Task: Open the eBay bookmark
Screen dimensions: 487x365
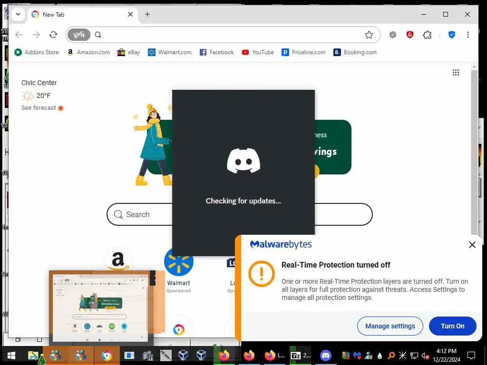Action: coord(128,52)
